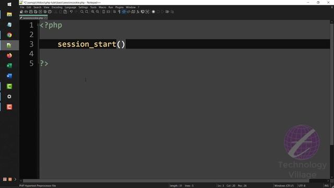
Task: Open the ? help menu
Action: [x=138, y=7]
